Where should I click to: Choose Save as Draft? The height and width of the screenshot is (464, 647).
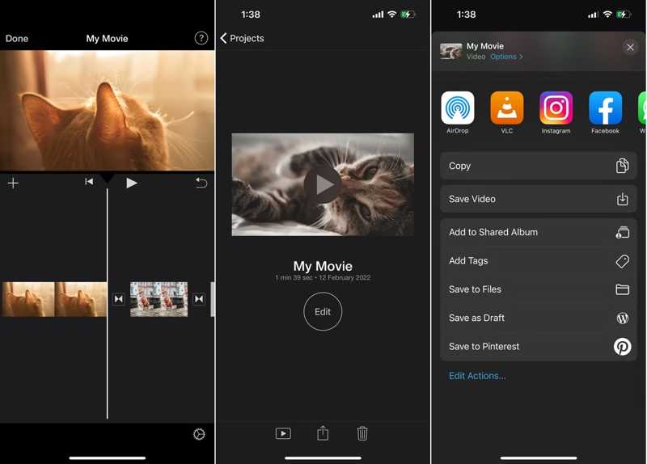pos(539,318)
